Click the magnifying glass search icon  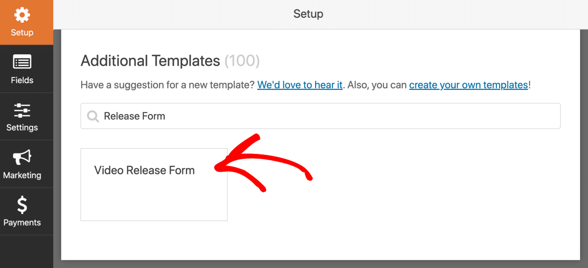93,116
